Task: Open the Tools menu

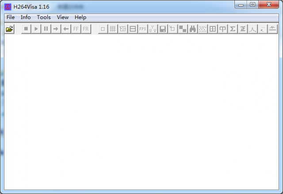Action: 44,17
